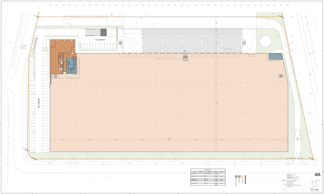Screen dimensions: 324x194
Task: Select the dark gray square above parking
Action: (103, 32)
